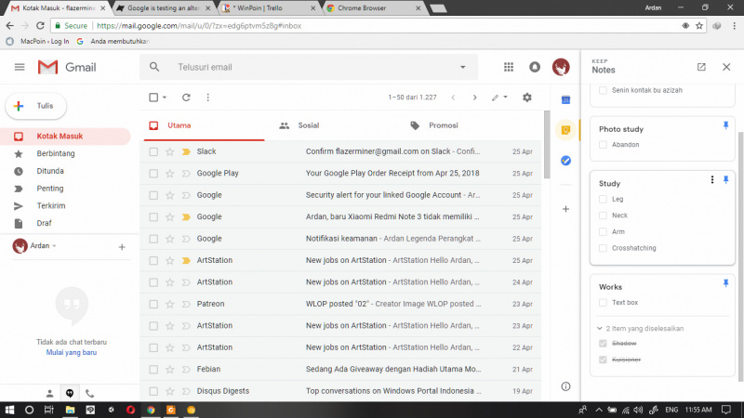The image size is (744, 418).
Task: Unpin the Photo study note
Action: tap(725, 125)
